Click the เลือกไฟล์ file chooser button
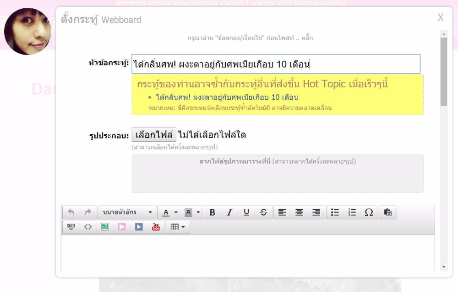 pyautogui.click(x=154, y=135)
